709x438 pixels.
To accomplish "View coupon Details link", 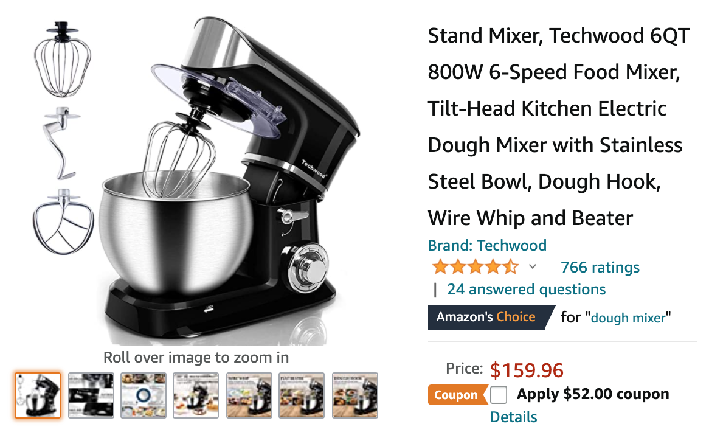I will coord(513,417).
